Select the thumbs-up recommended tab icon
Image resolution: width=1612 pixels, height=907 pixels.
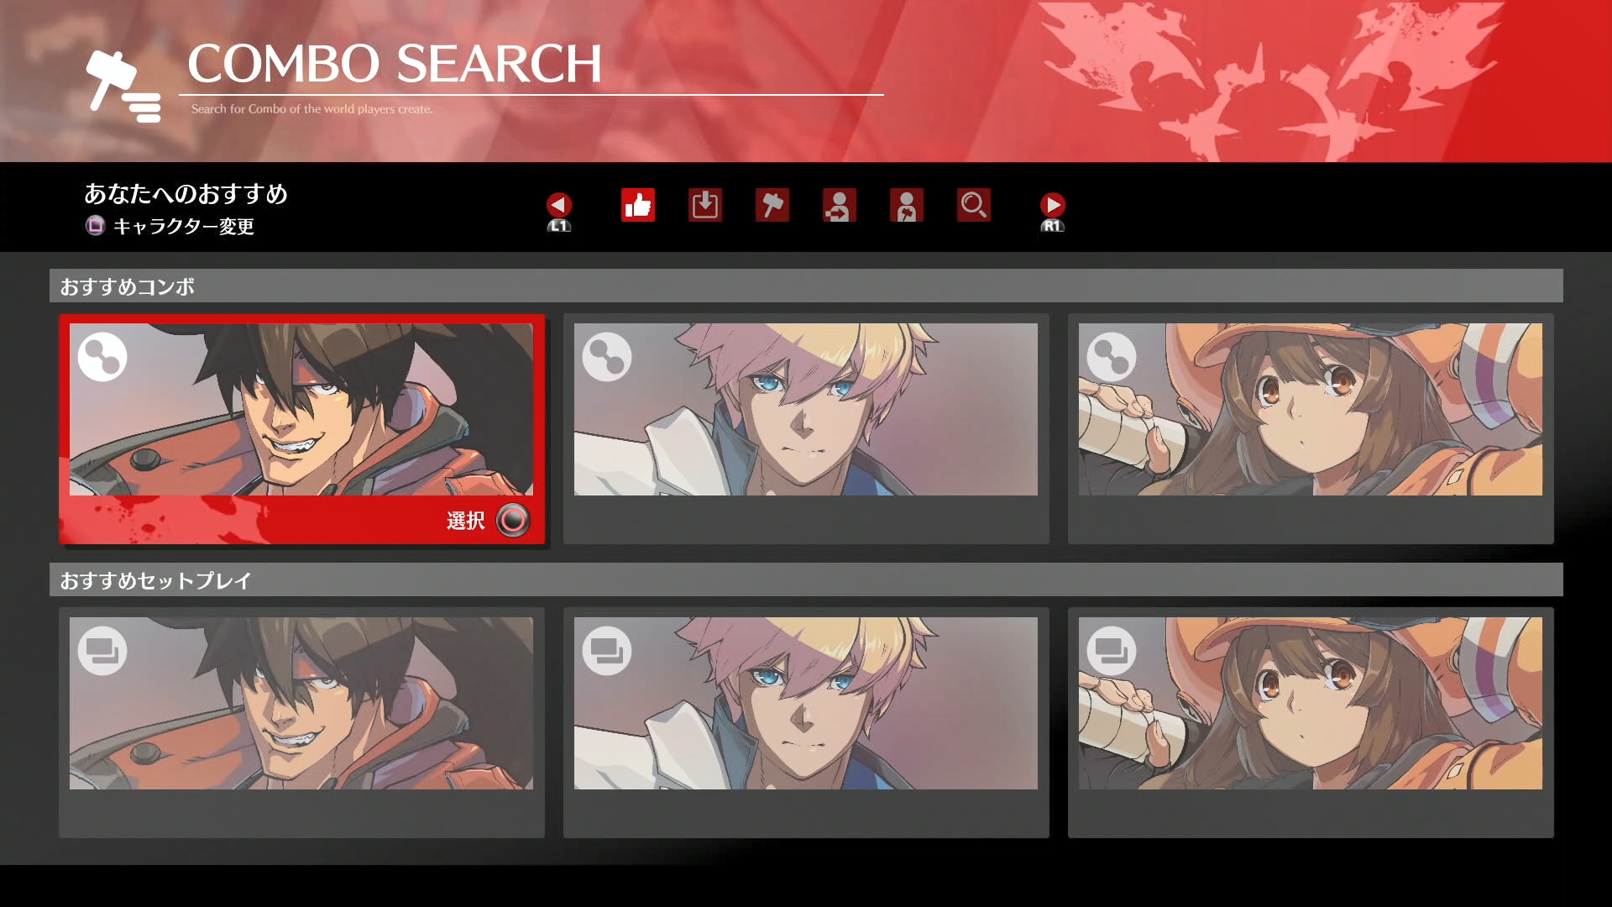638,205
